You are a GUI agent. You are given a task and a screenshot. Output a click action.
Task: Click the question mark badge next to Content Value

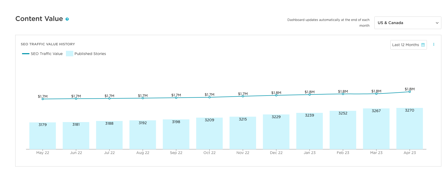click(67, 19)
